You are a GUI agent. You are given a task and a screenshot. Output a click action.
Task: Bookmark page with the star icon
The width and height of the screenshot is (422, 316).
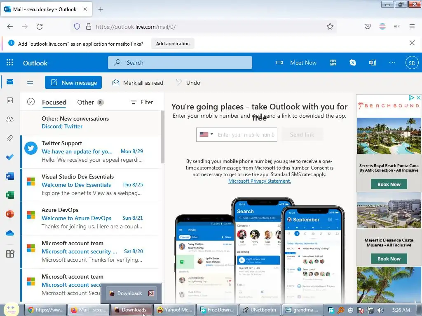tap(330, 27)
